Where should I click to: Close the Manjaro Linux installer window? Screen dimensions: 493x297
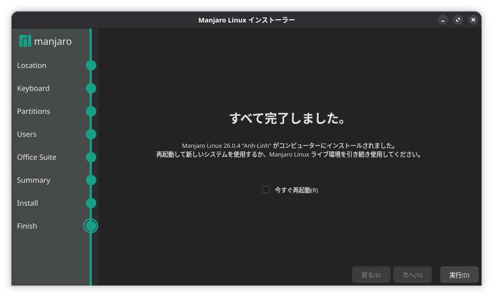tap(473, 20)
